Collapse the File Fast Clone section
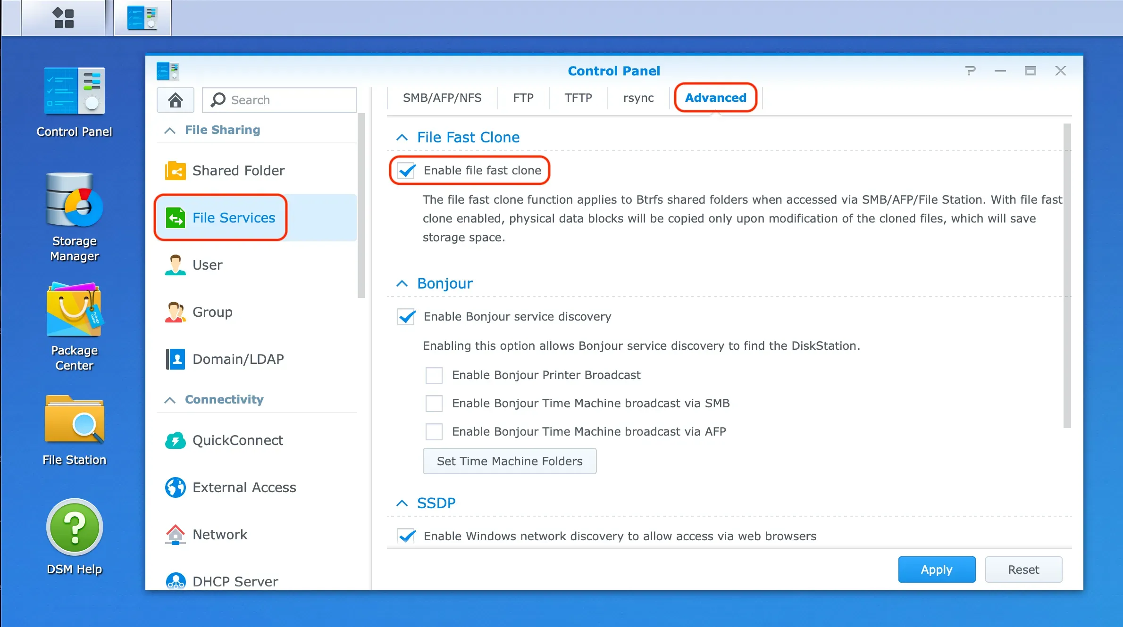Screen dimensions: 1123x627 point(402,137)
